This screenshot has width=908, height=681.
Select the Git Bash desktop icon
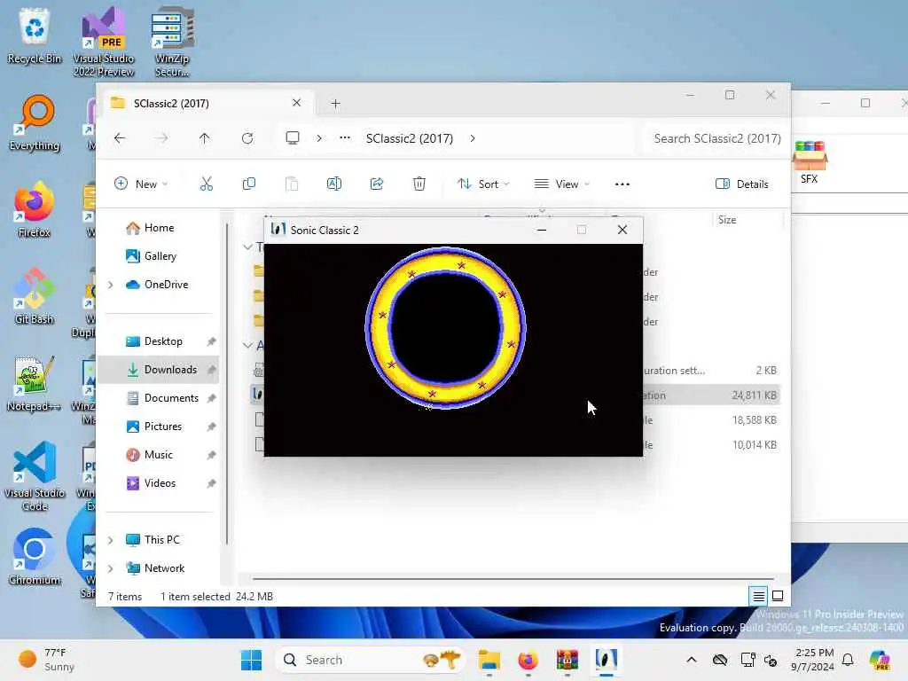coord(35,296)
